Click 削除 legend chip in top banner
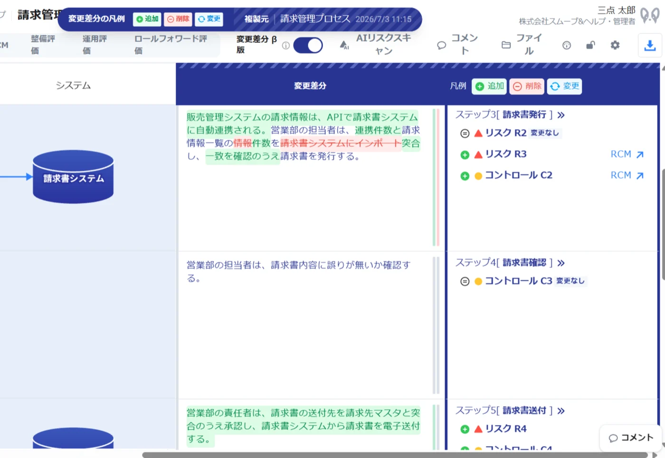The image size is (665, 458). (178, 19)
